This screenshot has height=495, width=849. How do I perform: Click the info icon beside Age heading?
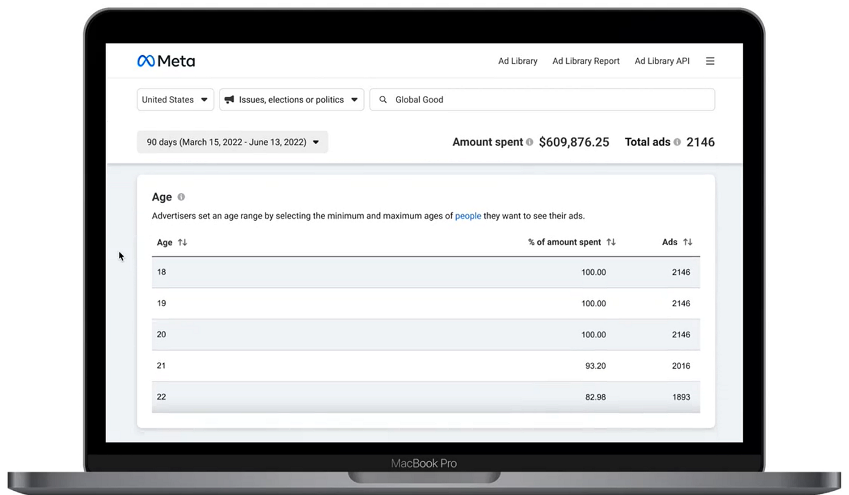(181, 197)
